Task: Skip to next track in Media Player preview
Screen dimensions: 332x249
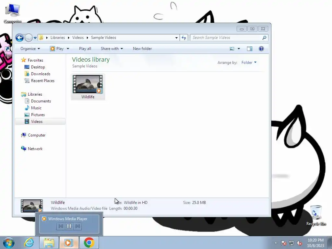Action: click(x=77, y=226)
